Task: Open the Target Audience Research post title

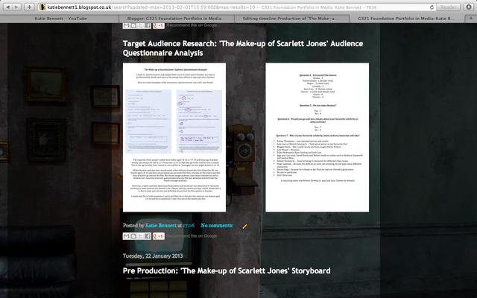Action: (243, 48)
